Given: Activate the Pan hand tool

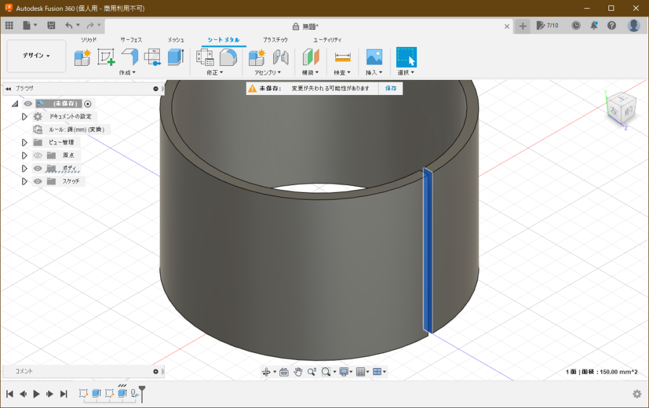Looking at the screenshot, I should (x=298, y=372).
